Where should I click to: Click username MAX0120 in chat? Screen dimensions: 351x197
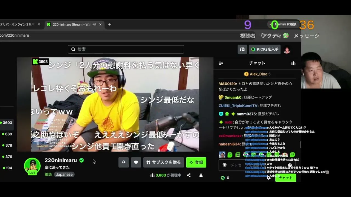tap(227, 84)
